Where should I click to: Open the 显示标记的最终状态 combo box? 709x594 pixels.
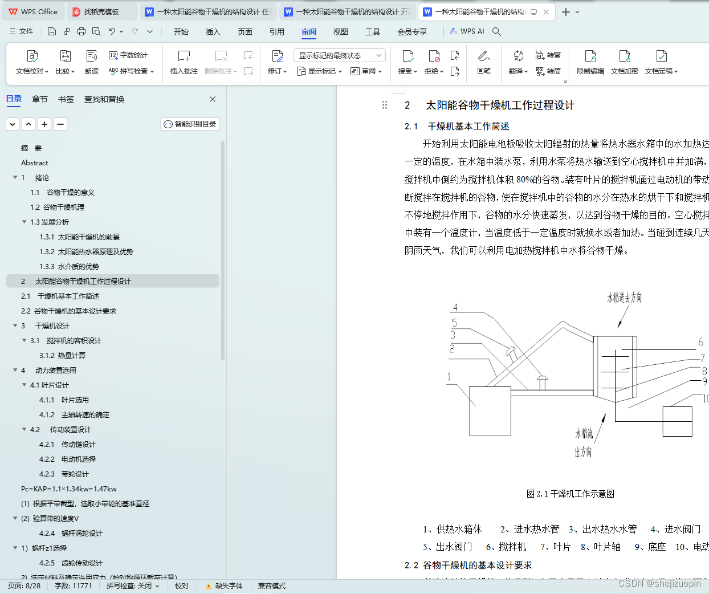click(x=340, y=55)
